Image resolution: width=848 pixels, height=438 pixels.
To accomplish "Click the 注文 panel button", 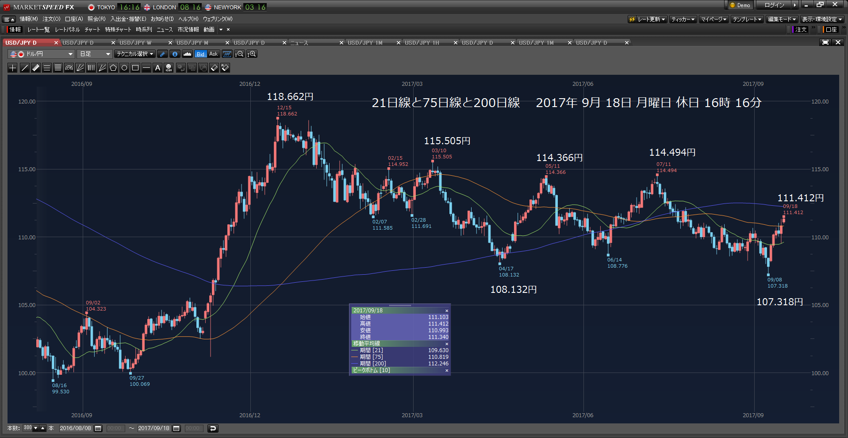I will click(x=801, y=30).
